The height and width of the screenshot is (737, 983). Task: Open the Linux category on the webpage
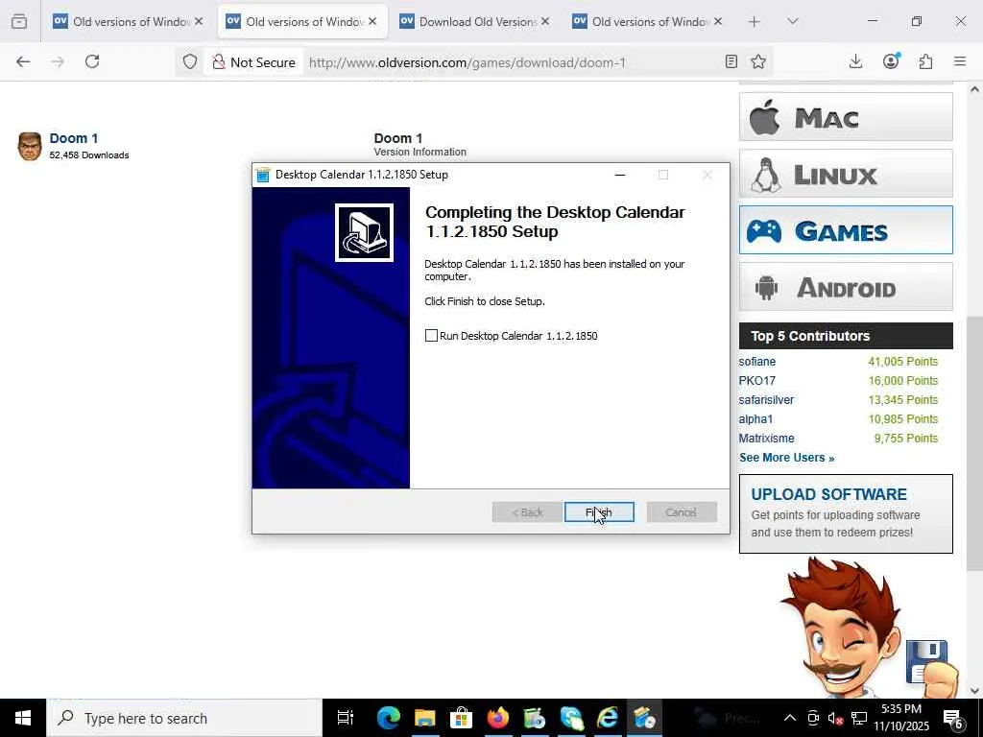[846, 174]
